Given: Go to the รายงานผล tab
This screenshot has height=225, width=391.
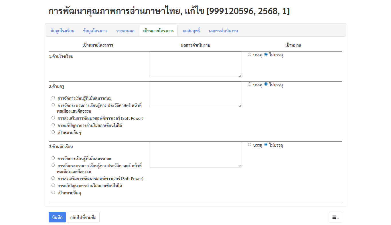Looking at the screenshot, I should click(x=125, y=31).
